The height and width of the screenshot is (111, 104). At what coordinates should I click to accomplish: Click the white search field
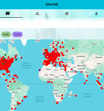(x=52, y=24)
